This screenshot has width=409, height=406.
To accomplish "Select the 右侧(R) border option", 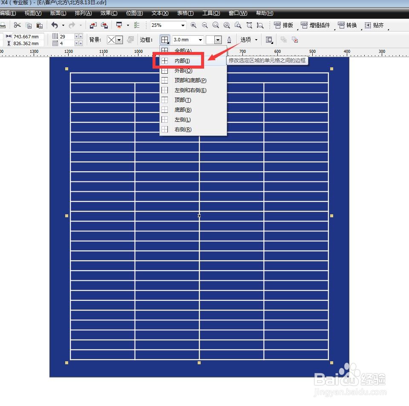I will tap(193, 130).
